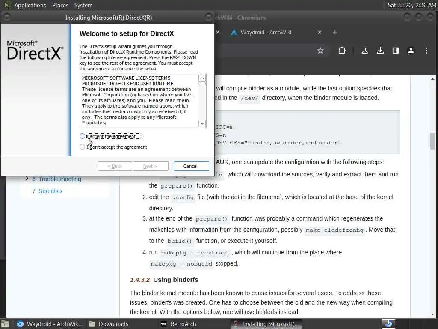Click the license text scroll up arrow

point(202,78)
